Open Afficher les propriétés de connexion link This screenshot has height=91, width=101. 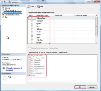coord(14,69)
